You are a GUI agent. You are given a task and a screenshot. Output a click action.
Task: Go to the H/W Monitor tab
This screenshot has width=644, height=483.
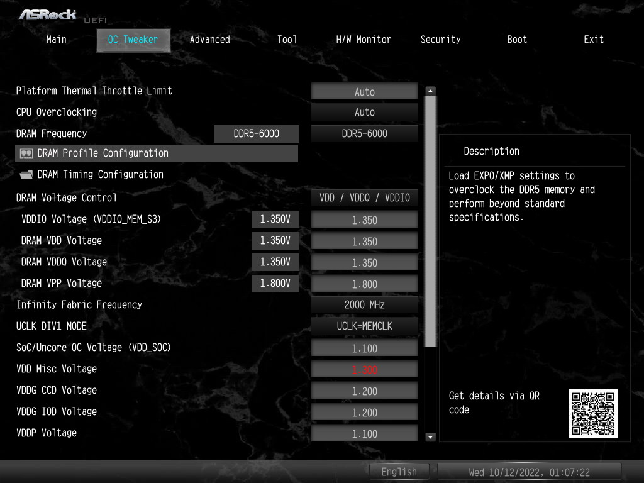[x=364, y=40]
